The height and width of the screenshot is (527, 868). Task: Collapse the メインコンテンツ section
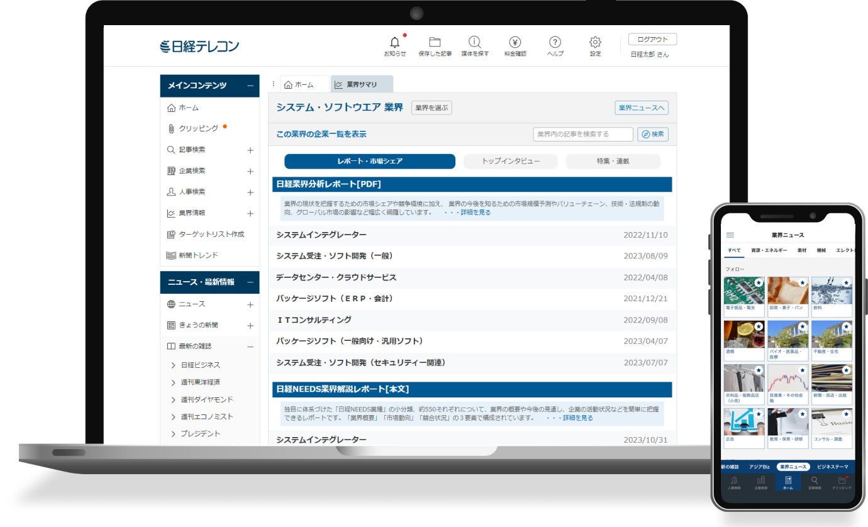click(x=250, y=86)
